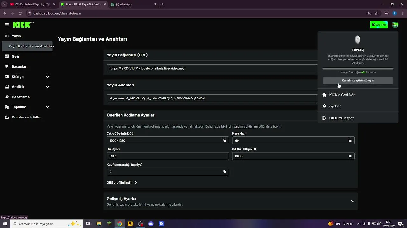Close the YouTube browser tab
This screenshot has height=228, width=407.
54,4
